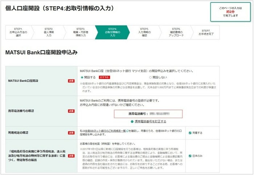This screenshot has width=254, height=175.
Task: Click the 利用規定の確認 row label
Action: (18, 133)
